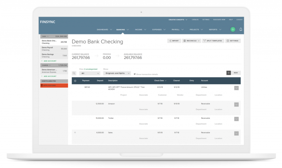The width and height of the screenshot is (282, 168).
Task: Collapse the Cash accounts section
Action: coord(54,36)
